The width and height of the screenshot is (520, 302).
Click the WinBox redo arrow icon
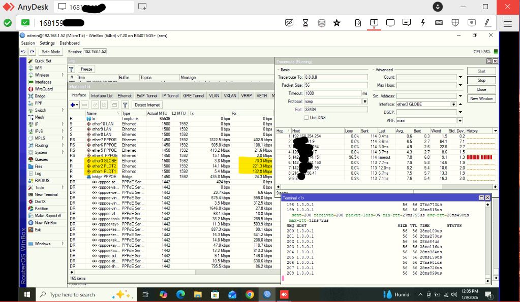(32, 52)
